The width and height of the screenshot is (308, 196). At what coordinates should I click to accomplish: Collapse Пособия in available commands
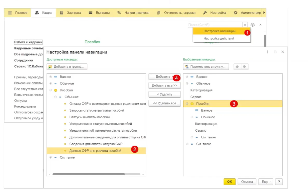[51, 90]
